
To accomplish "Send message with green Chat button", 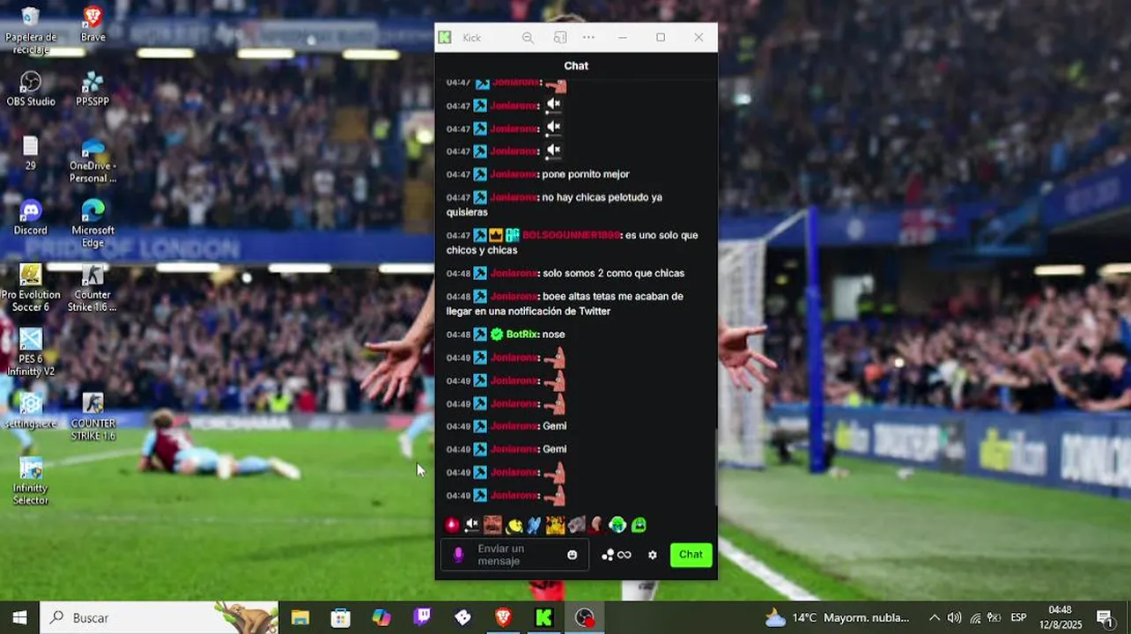I will coord(691,555).
